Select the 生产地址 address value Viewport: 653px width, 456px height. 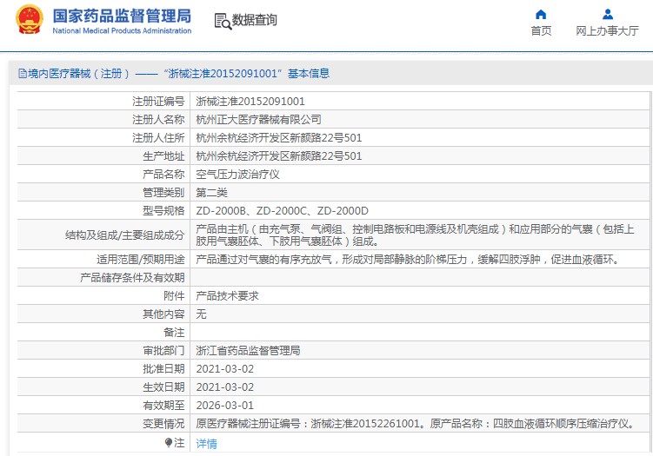(x=278, y=156)
